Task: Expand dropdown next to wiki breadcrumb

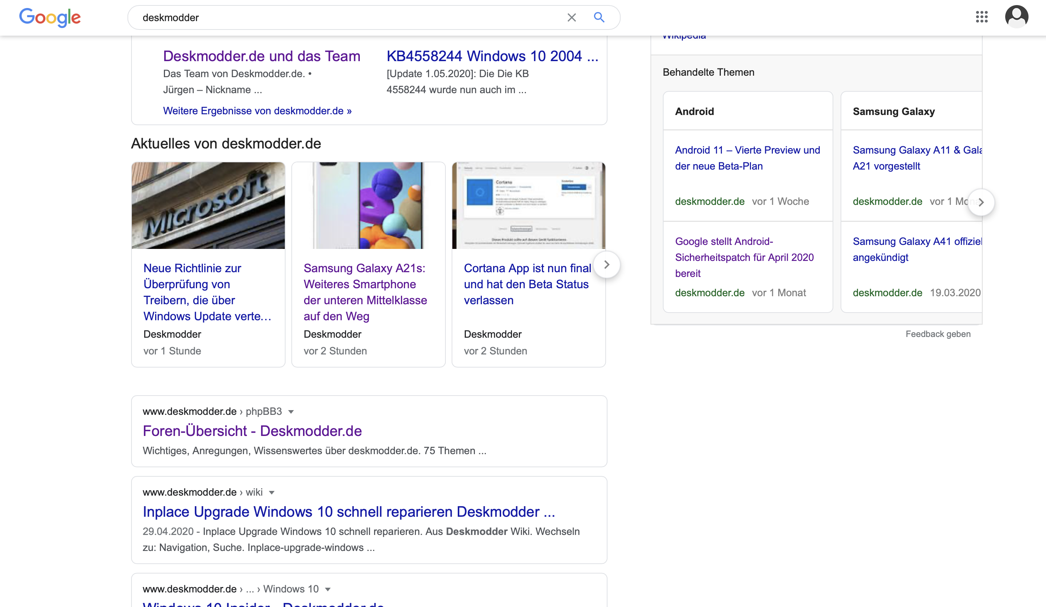Action: click(x=272, y=493)
